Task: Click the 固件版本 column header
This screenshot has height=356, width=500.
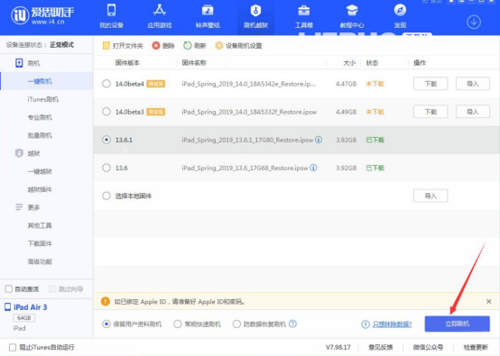Action: [127, 63]
